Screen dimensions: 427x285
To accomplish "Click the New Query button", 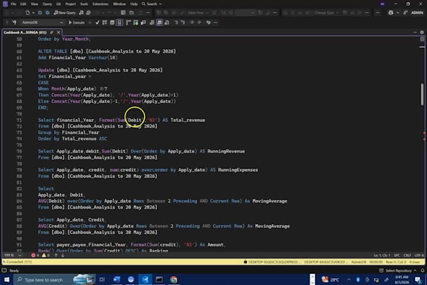I will click(x=65, y=13).
